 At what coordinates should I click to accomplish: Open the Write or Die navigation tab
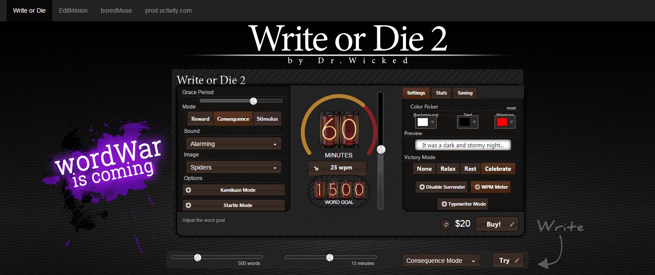point(29,10)
